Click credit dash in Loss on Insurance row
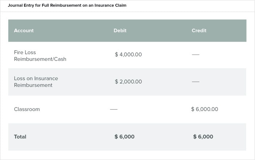The image size is (255, 160). click(x=195, y=82)
